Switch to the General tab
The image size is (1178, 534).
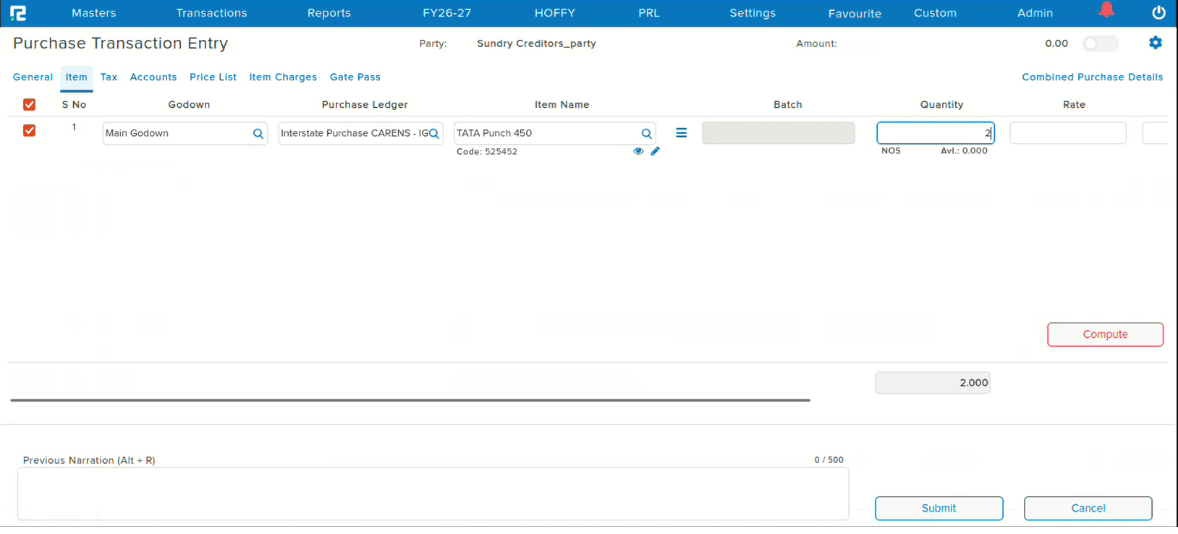coord(33,77)
